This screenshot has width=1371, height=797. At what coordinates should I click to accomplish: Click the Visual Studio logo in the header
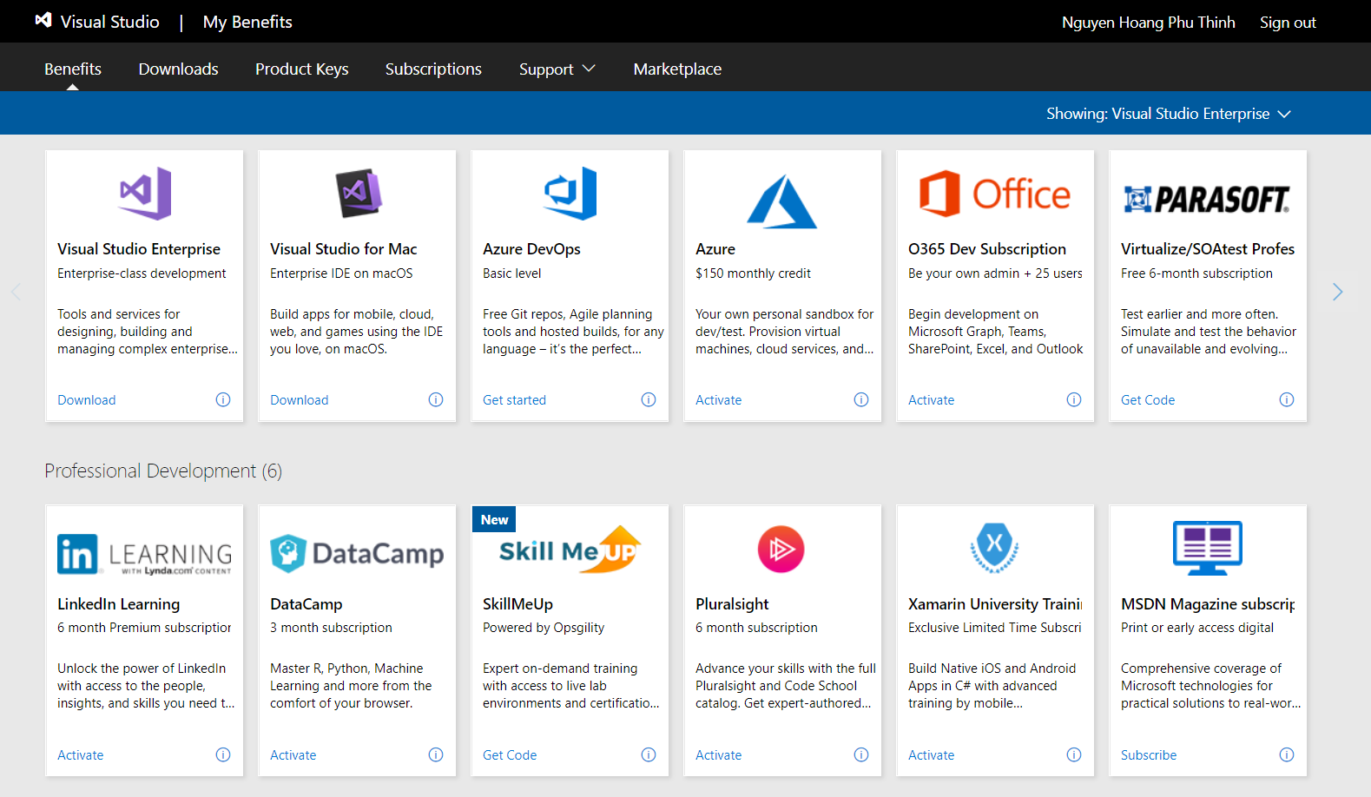[x=43, y=21]
